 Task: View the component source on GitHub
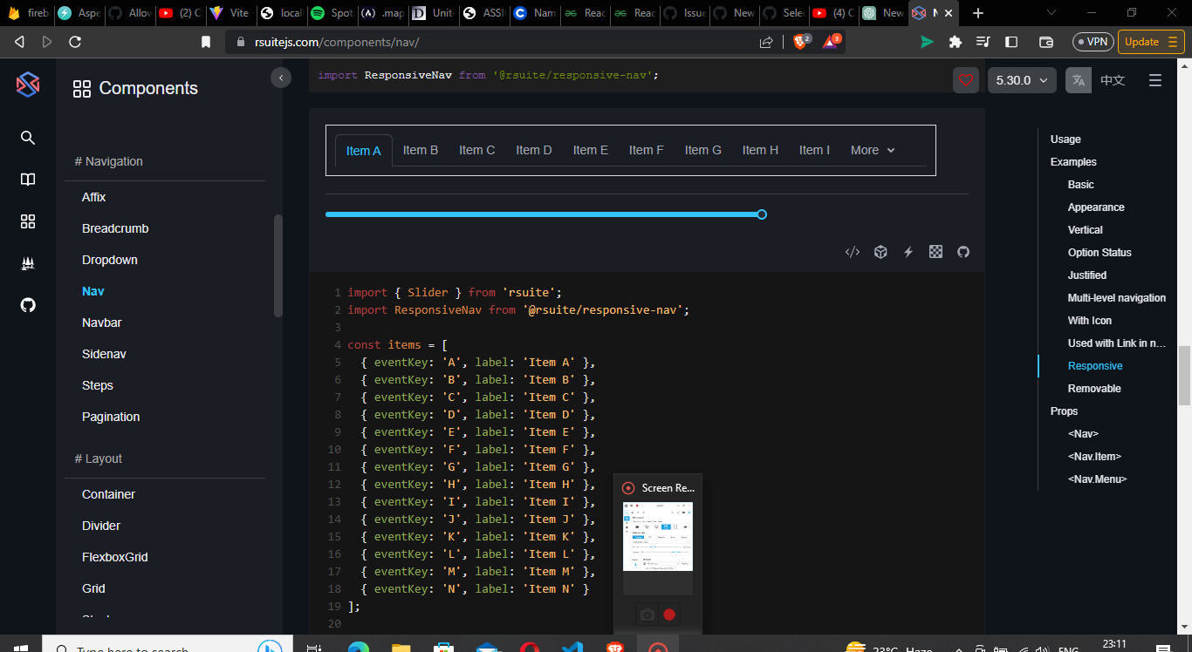pos(963,252)
